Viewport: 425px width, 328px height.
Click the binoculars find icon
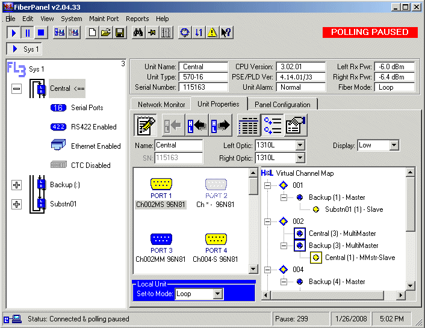click(x=138, y=32)
